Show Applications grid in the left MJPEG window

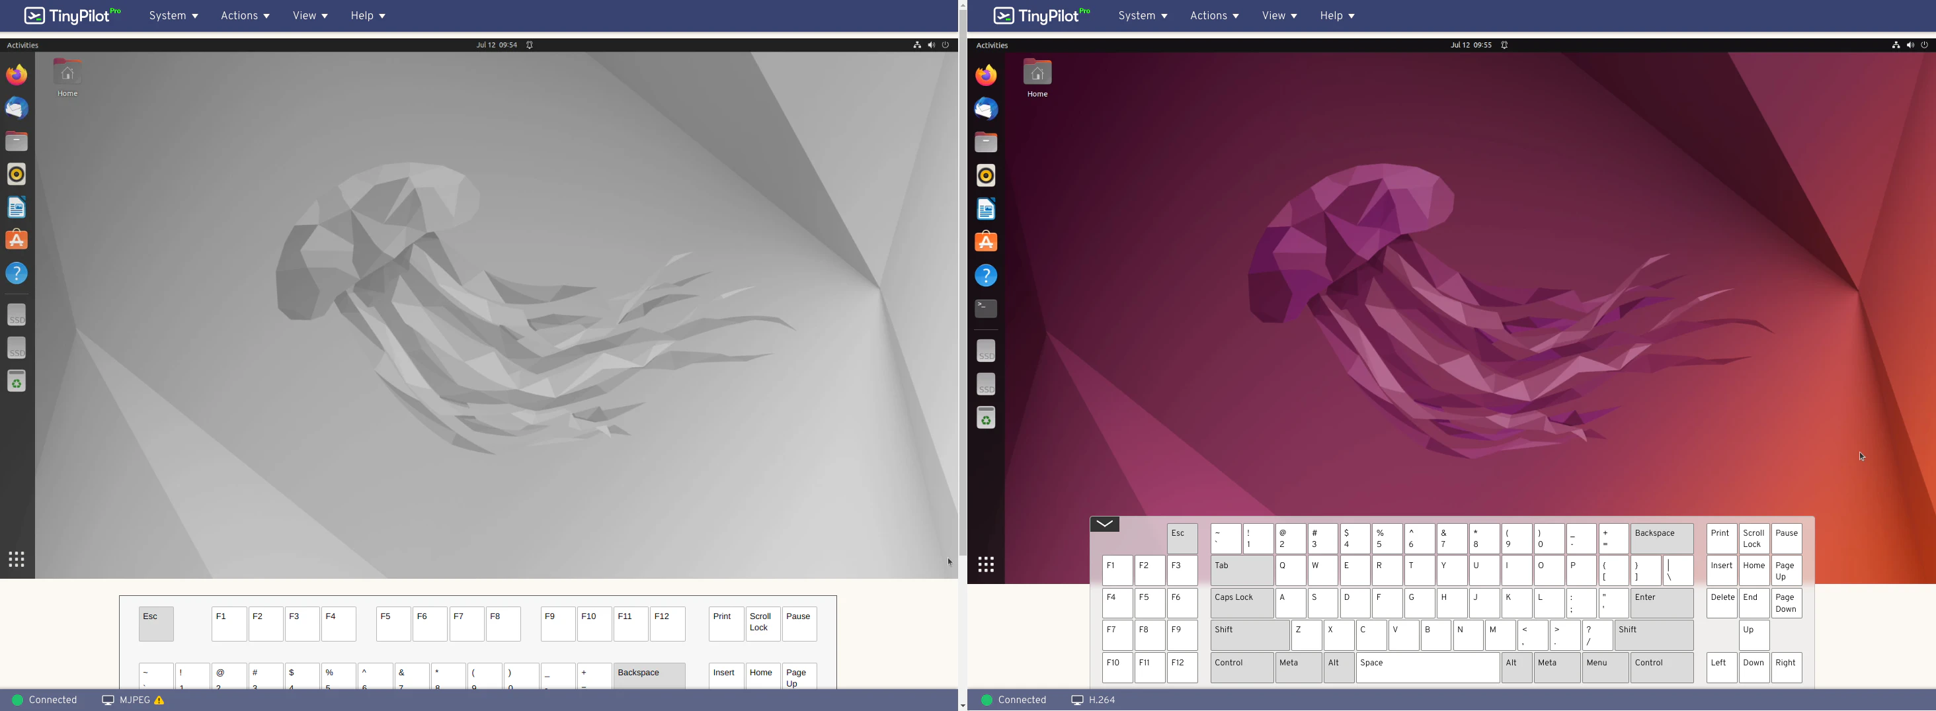pyautogui.click(x=17, y=559)
